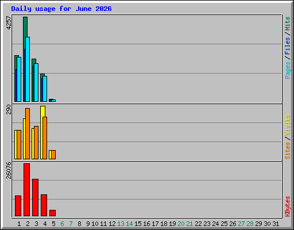Viewport: 294px width, 230px height.
Task: Click the KBytes legend label
Action: pos(287,206)
